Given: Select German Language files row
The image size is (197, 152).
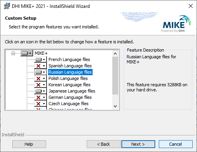Looking at the screenshot, I should coord(70,97).
